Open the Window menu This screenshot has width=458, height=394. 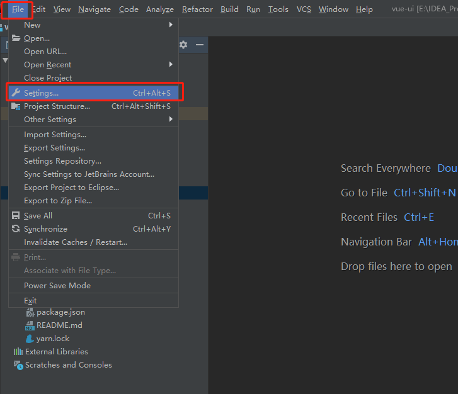click(x=333, y=9)
